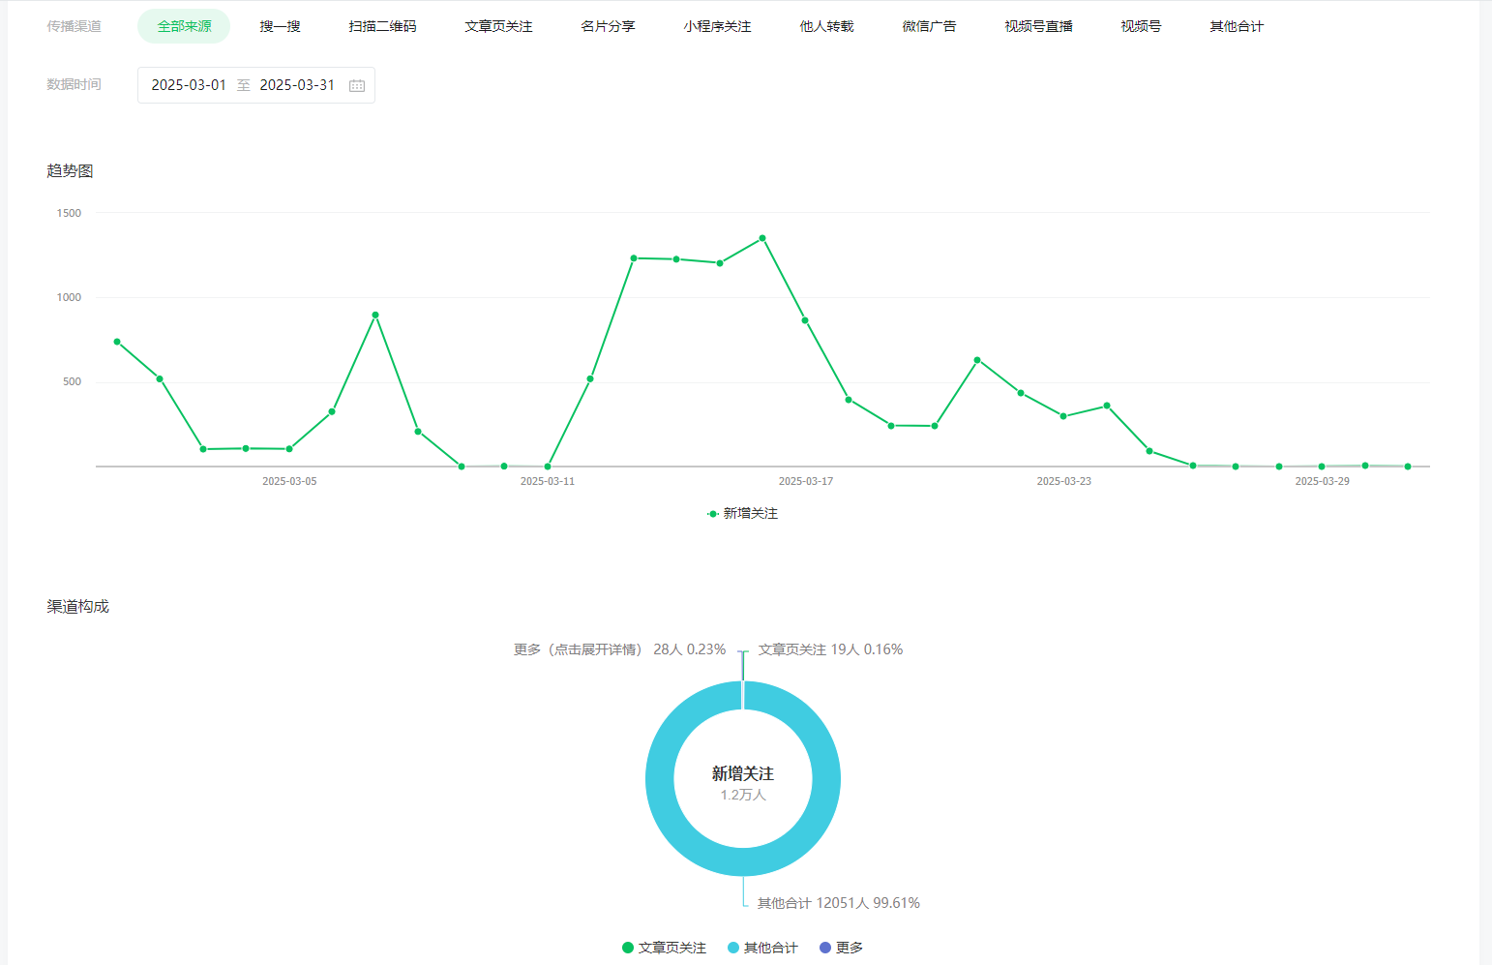Viewport: 1492px width, 965px height.
Task: Switch to 视频号直播 channel
Action: click(1038, 26)
